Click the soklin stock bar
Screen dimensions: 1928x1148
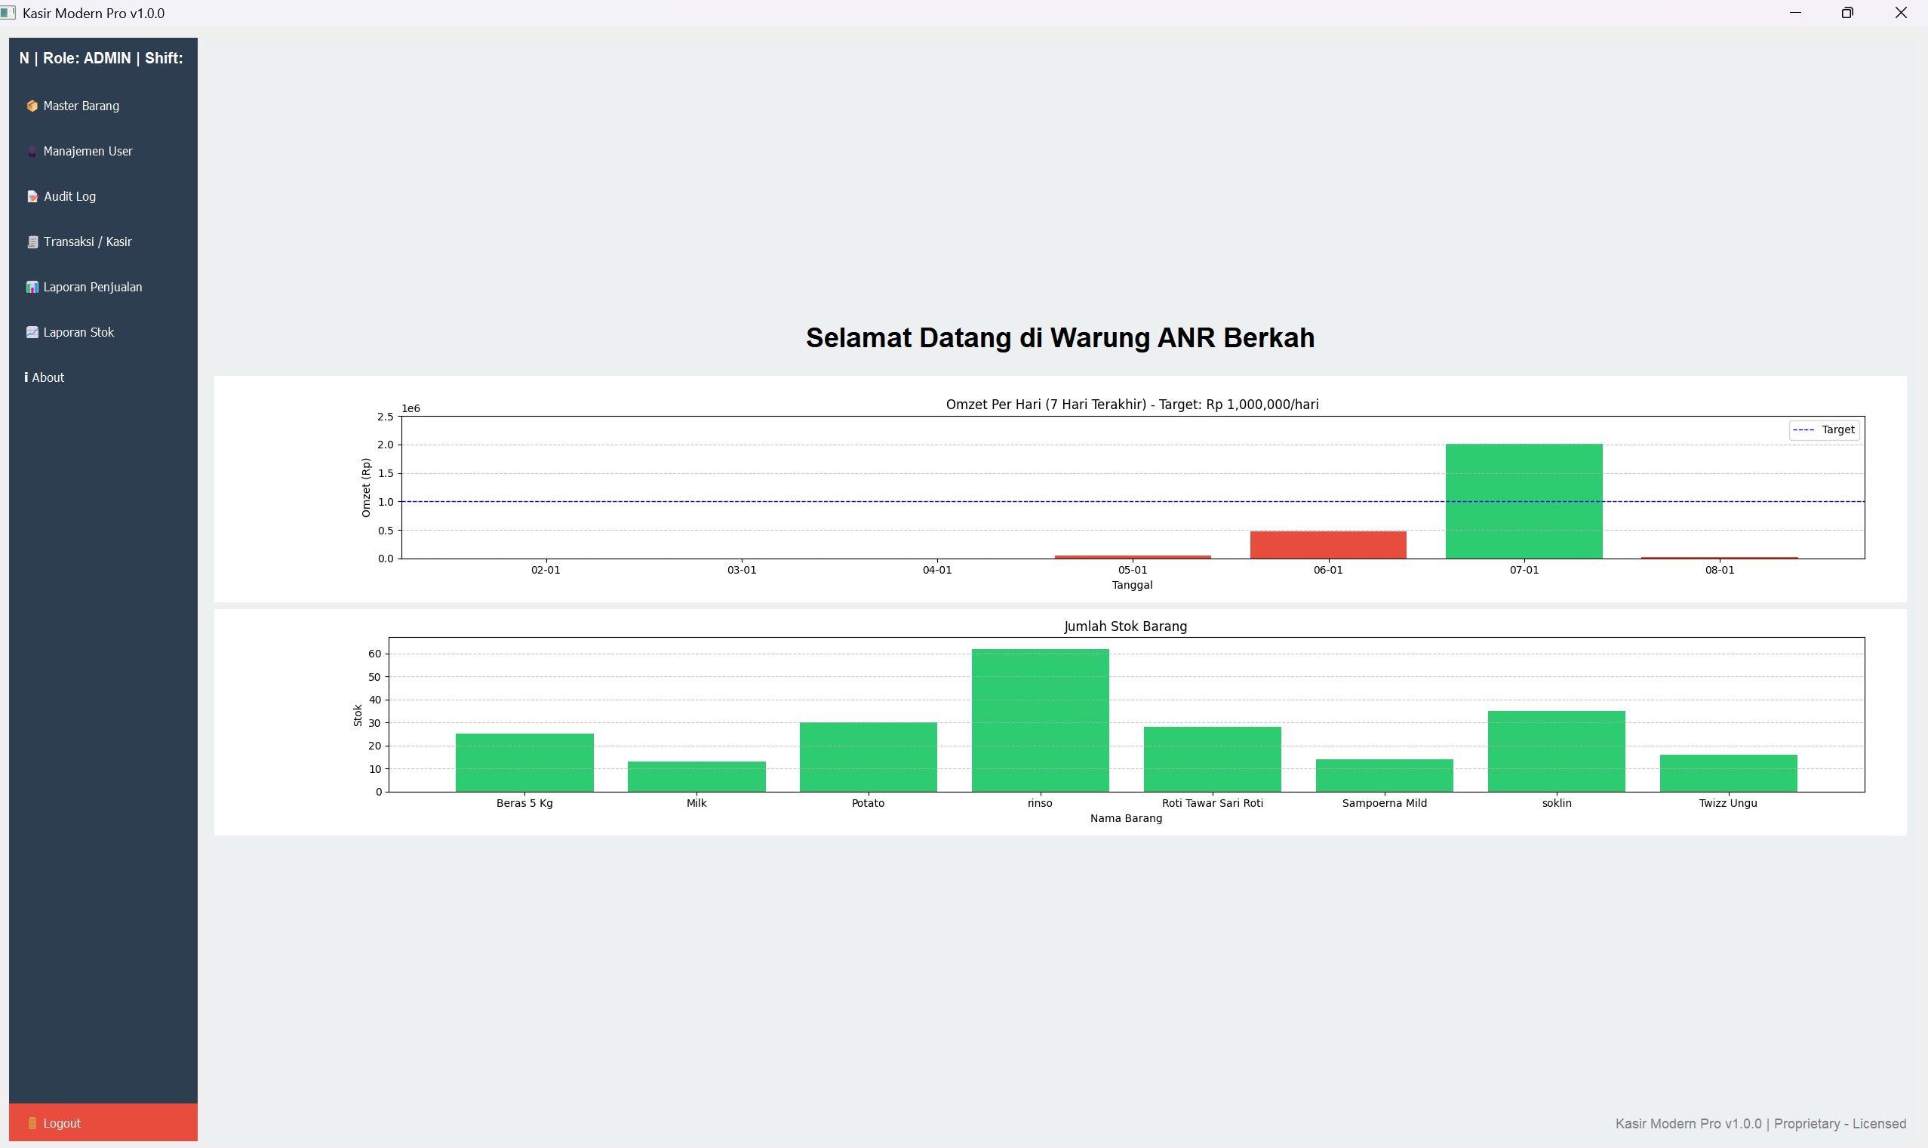[x=1556, y=751]
